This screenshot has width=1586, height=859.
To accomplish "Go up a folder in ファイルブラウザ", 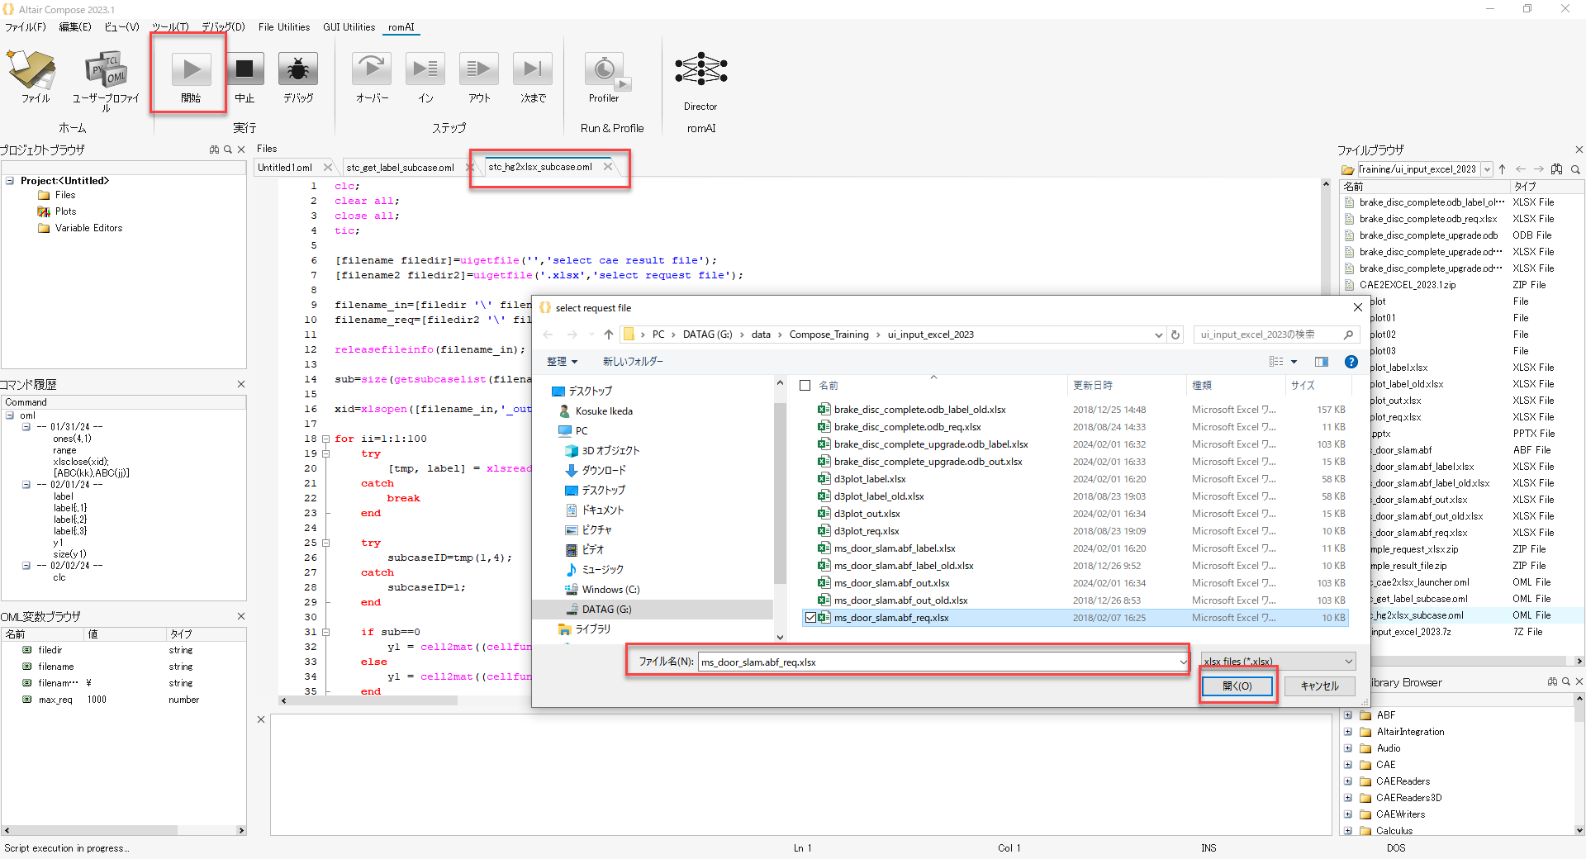I will 1503,169.
